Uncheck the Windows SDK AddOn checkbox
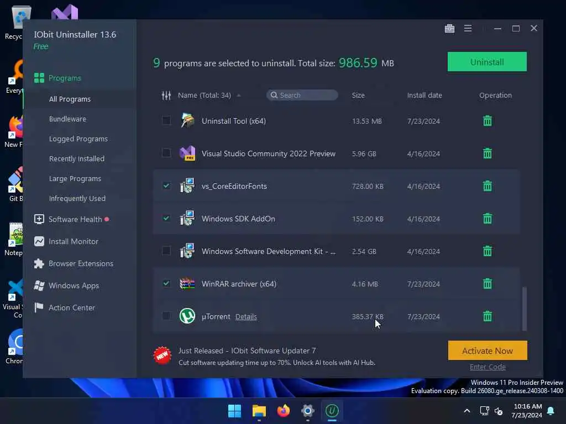566x424 pixels. 166,218
